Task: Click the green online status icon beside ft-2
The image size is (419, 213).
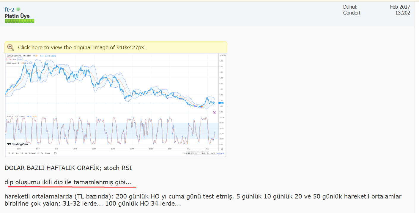Action: click(x=18, y=9)
